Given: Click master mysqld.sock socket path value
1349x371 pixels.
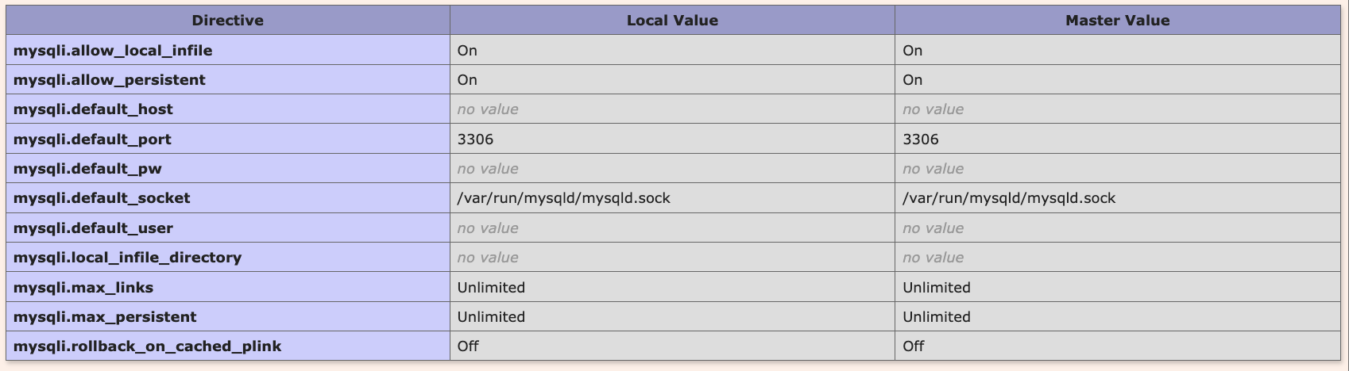Looking at the screenshot, I should (x=1009, y=198).
